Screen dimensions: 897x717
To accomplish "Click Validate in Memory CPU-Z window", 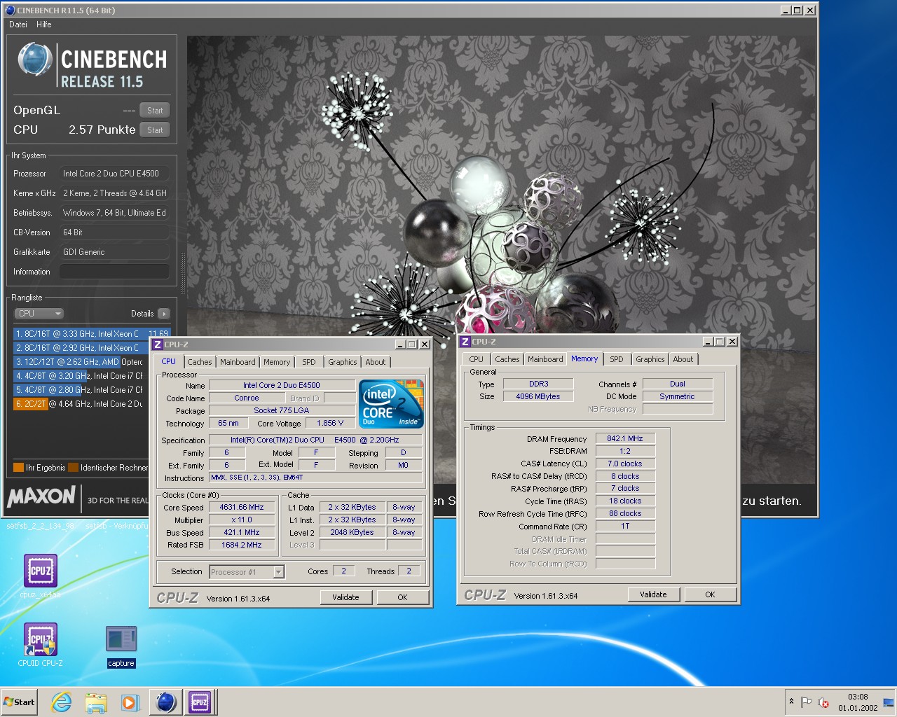I will pyautogui.click(x=653, y=594).
